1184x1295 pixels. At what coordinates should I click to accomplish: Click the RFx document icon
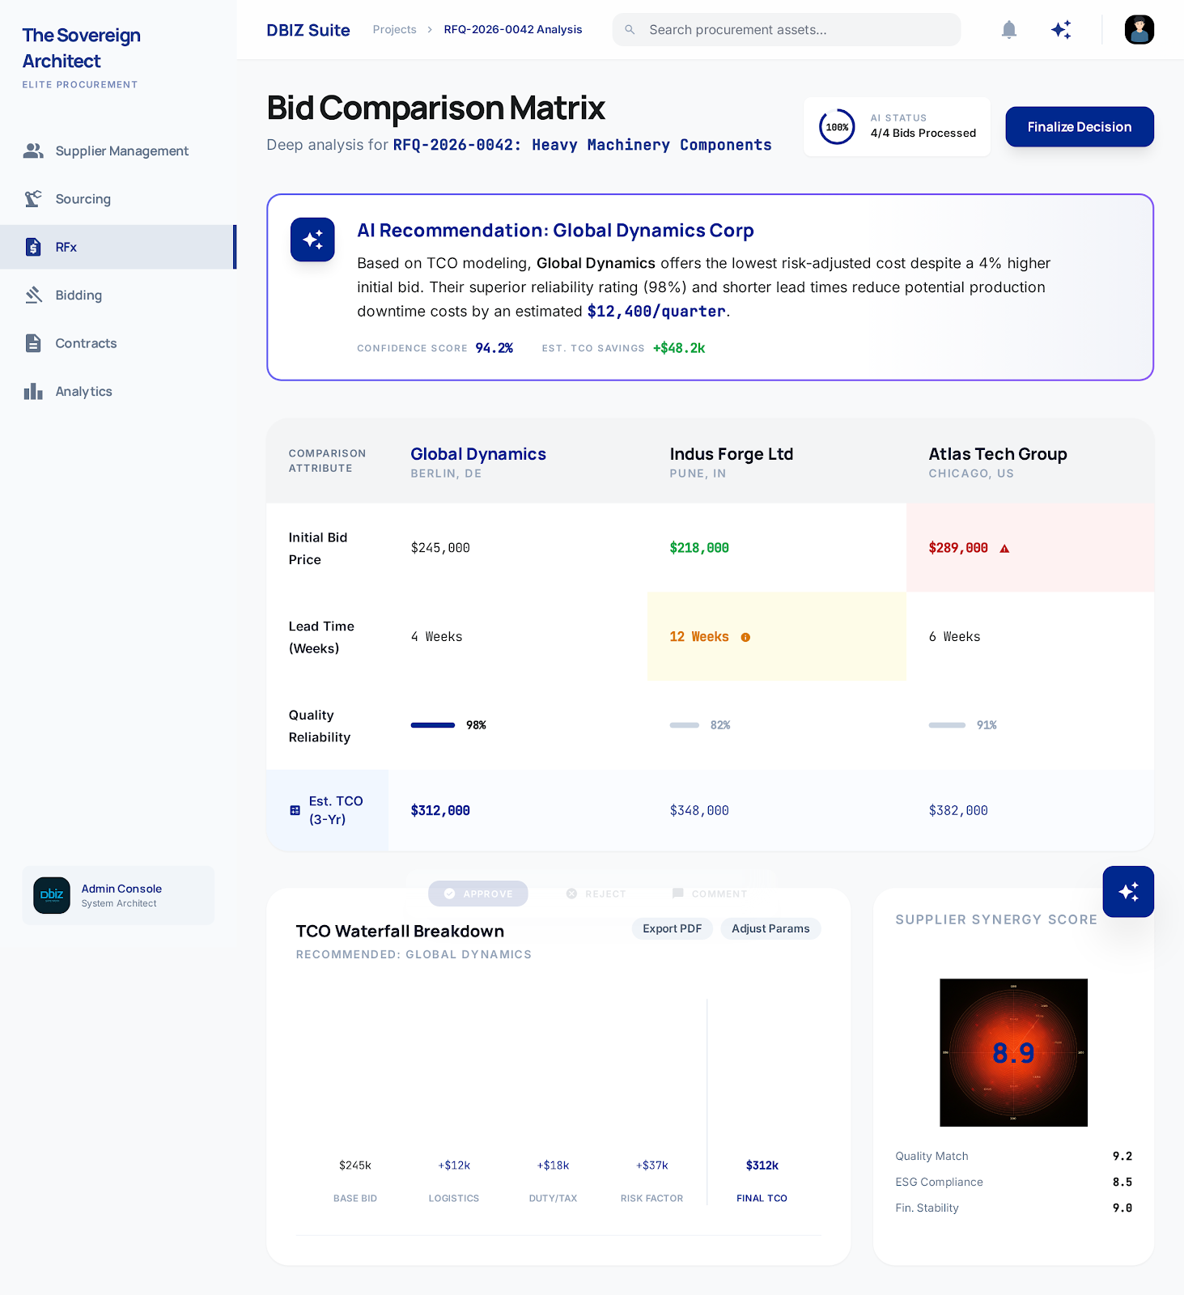click(x=33, y=247)
